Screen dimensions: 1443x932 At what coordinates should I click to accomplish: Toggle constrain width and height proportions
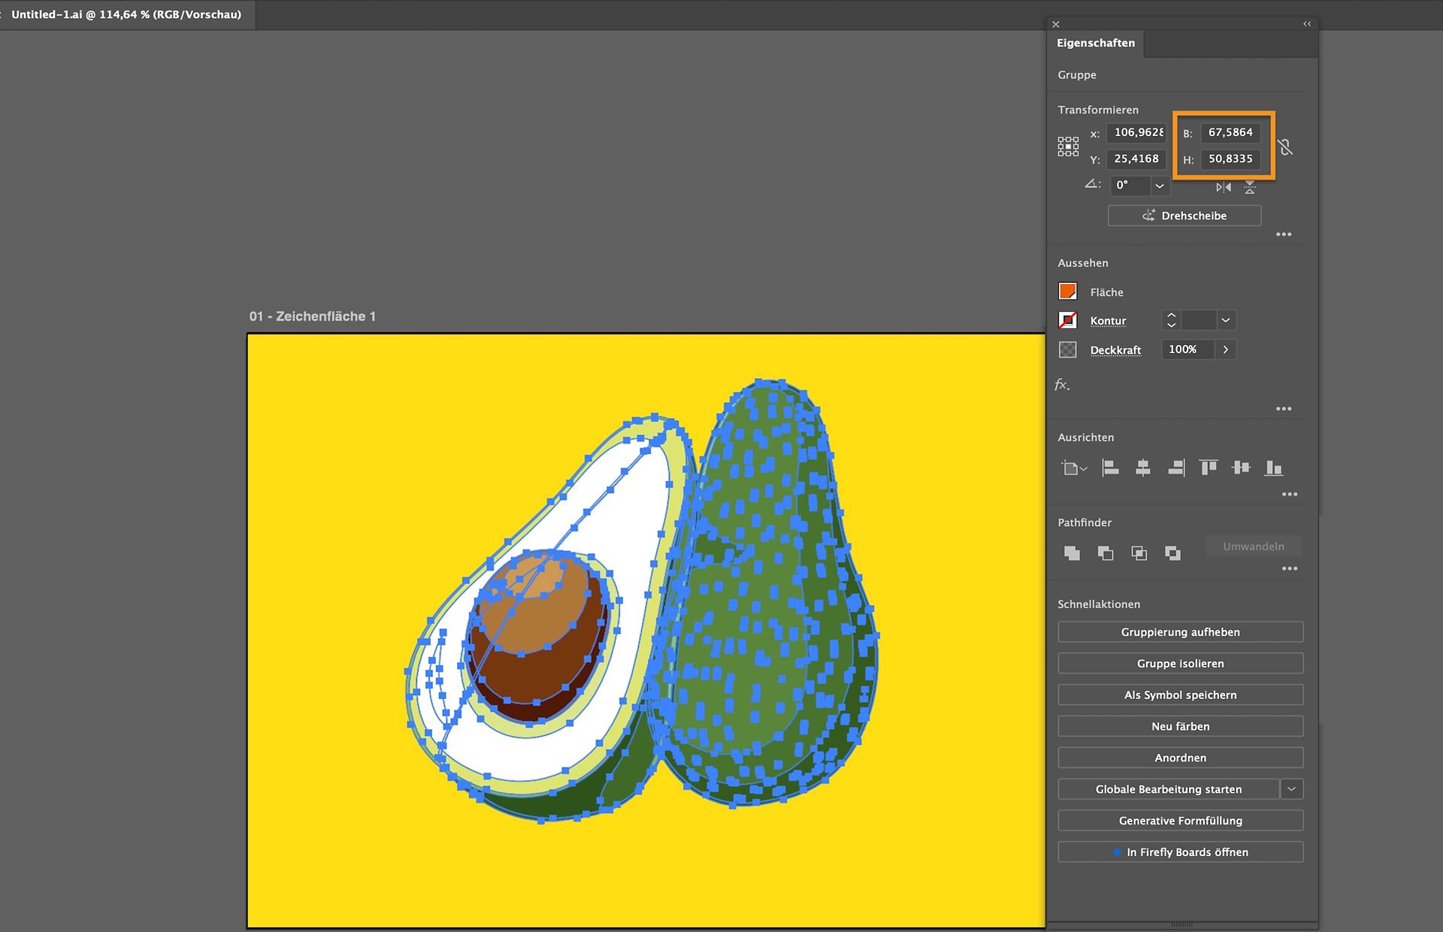pos(1285,147)
